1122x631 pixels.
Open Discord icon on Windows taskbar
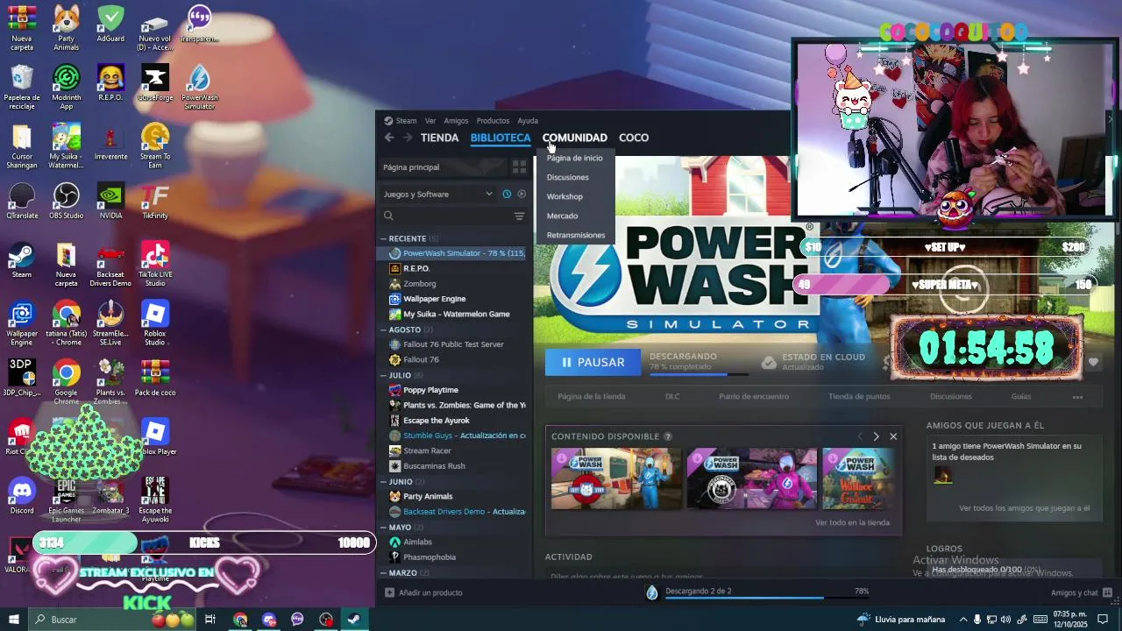pos(269,620)
